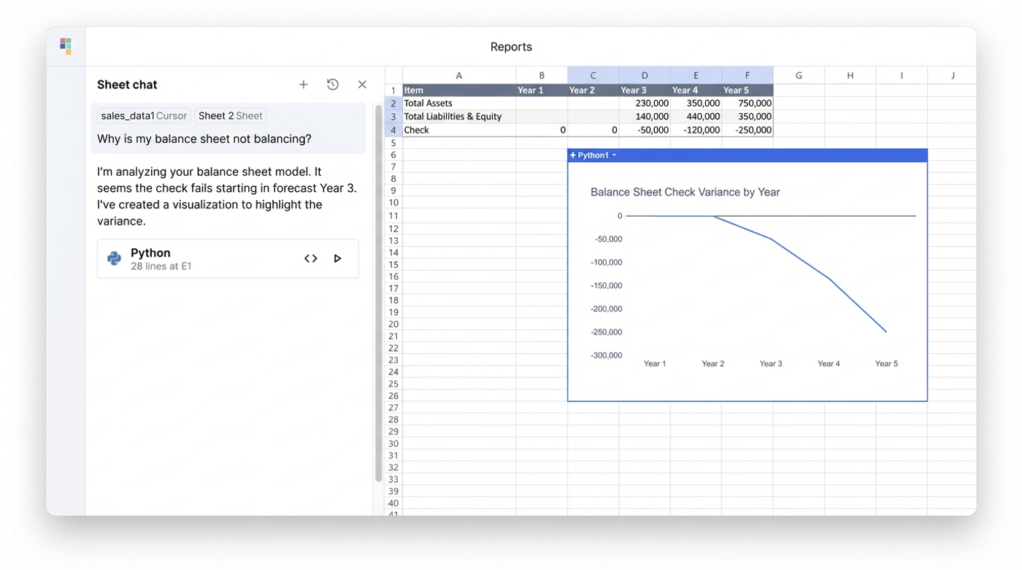Click the chat panel scrollbar
1022x570 pixels.
pyautogui.click(x=378, y=293)
